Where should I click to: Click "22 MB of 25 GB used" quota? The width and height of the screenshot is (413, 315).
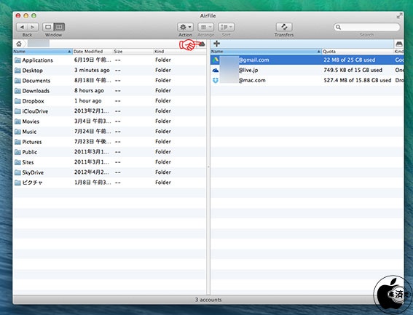(349, 60)
